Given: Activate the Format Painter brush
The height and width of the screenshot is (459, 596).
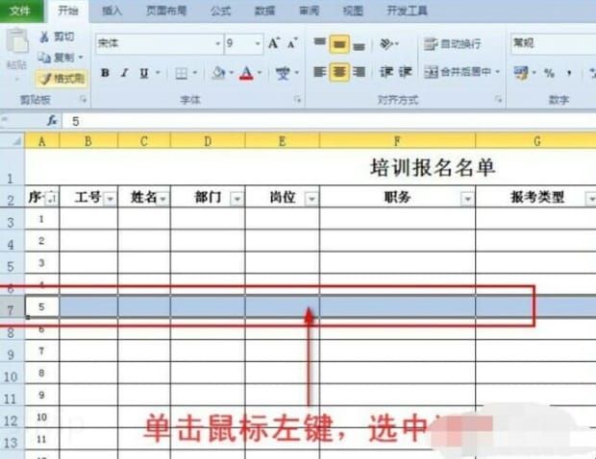Looking at the screenshot, I should click(62, 79).
